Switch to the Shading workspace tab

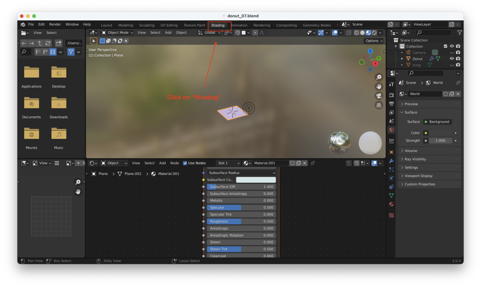(x=218, y=25)
